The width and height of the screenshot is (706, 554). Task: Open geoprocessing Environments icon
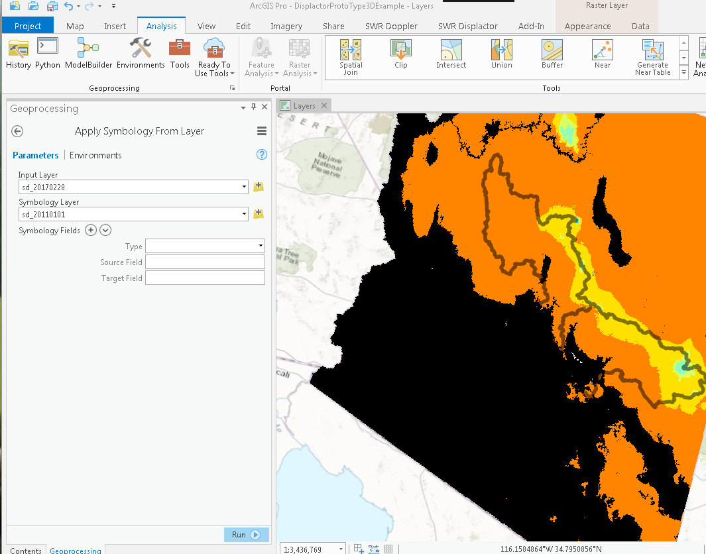(141, 54)
